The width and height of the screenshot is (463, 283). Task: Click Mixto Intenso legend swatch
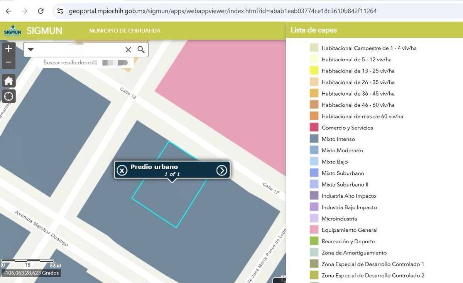coord(314,139)
